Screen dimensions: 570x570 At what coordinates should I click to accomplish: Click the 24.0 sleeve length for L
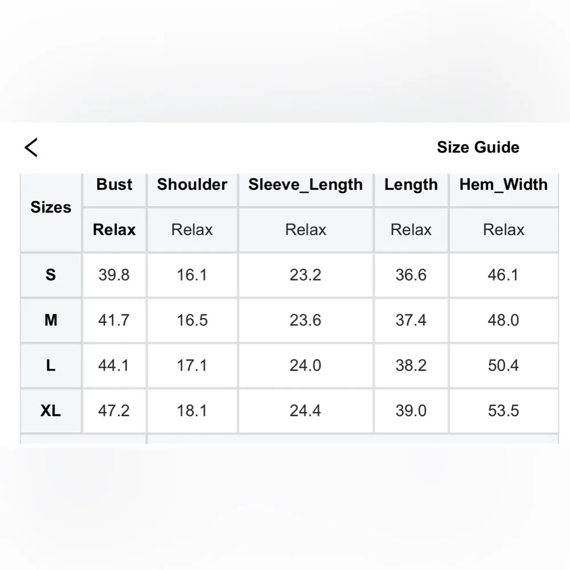(x=306, y=365)
